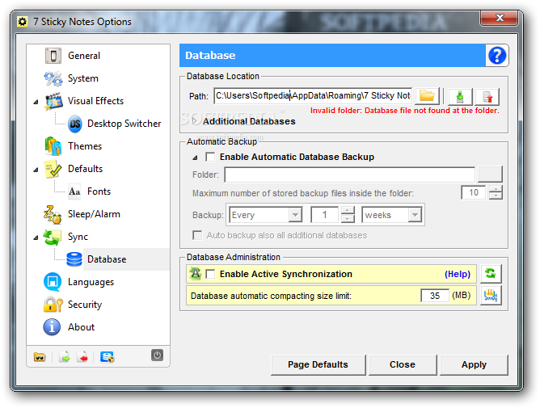Click the compact database icon next to MB
This screenshot has width=540, height=408.
click(491, 296)
